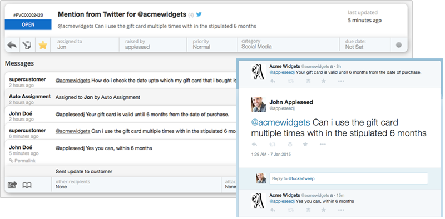This screenshot has width=445, height=219.
Task: Retweet John Appleseed's main tweet
Action: coord(273,144)
